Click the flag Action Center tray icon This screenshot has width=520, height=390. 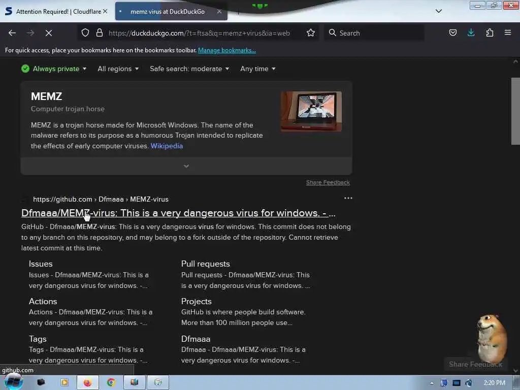[444, 383]
